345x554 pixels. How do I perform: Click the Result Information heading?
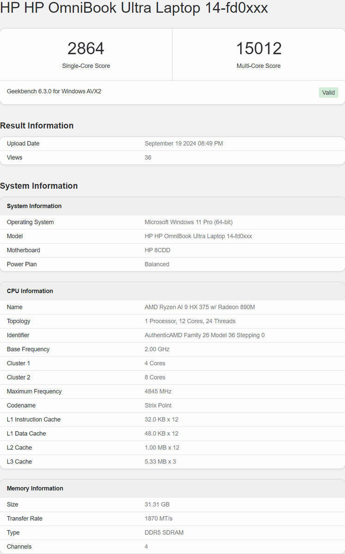point(37,126)
